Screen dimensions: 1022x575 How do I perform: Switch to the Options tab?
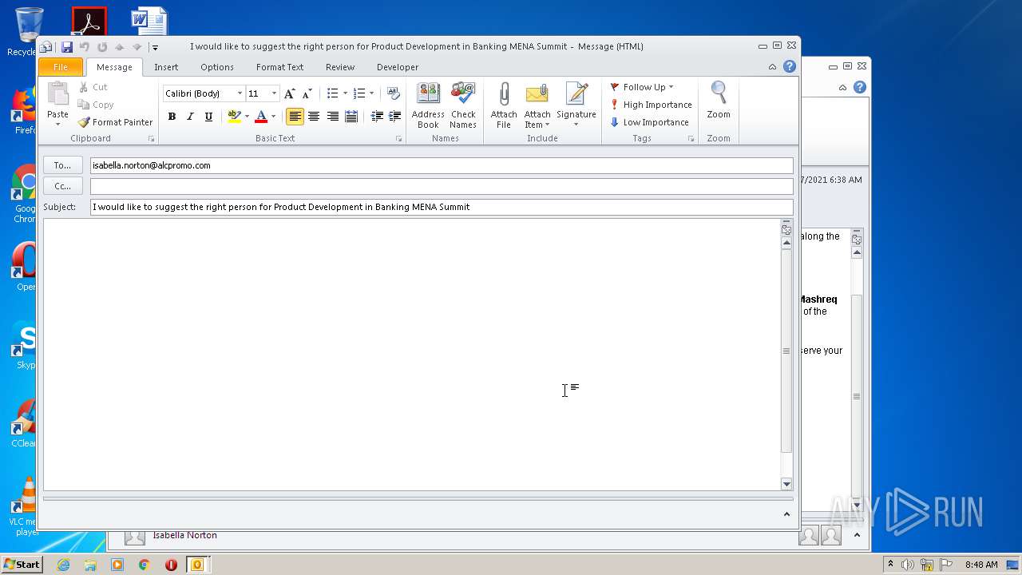217,67
